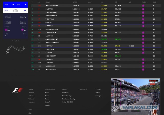Click Vettel's best lap time 1:13.090
This screenshot has height=115, width=164.
click(x=76, y=9)
